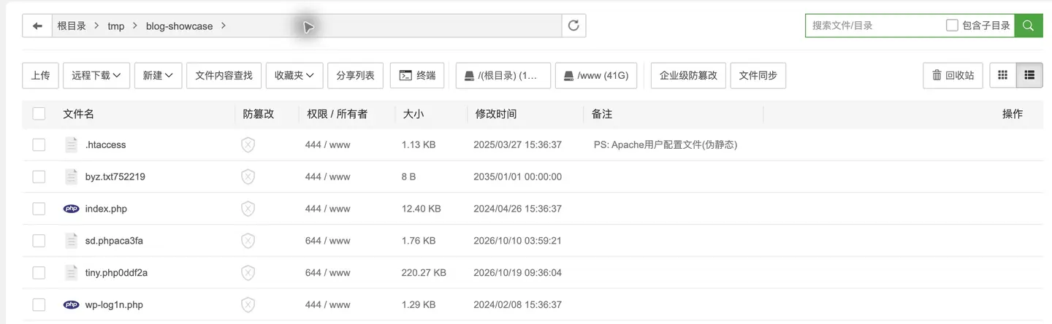Image resolution: width=1052 pixels, height=324 pixels.
Task: Go to 根目录 in the breadcrumb
Action: (72, 26)
